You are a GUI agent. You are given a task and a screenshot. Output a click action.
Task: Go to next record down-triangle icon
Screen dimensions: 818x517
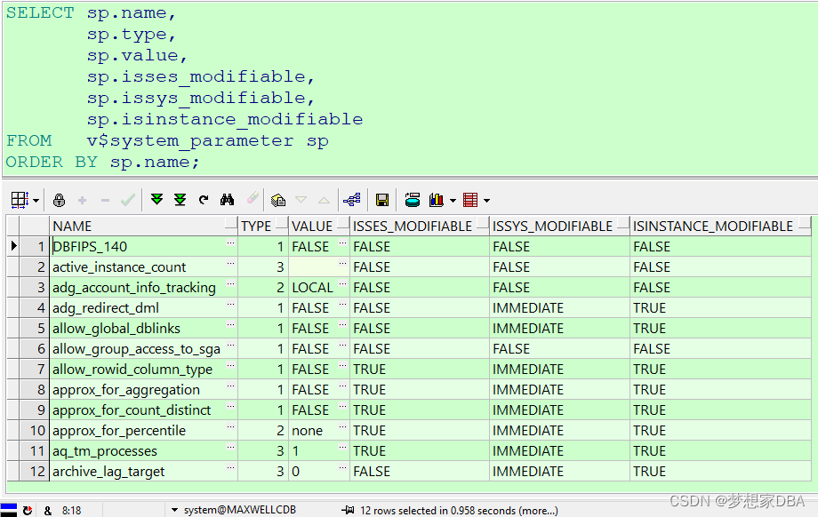pos(301,200)
